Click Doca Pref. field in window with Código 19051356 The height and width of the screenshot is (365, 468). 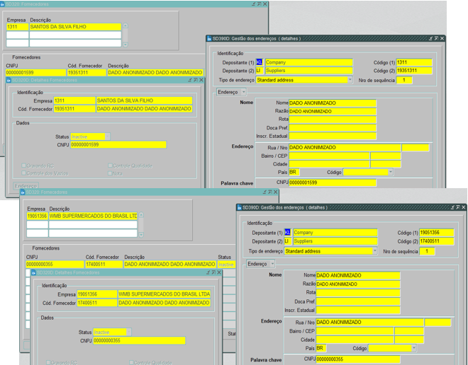point(358,301)
